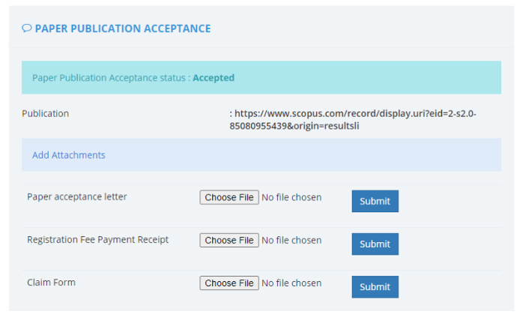Click the Accepted status text
Screen dimensions: 523x326
coord(214,78)
